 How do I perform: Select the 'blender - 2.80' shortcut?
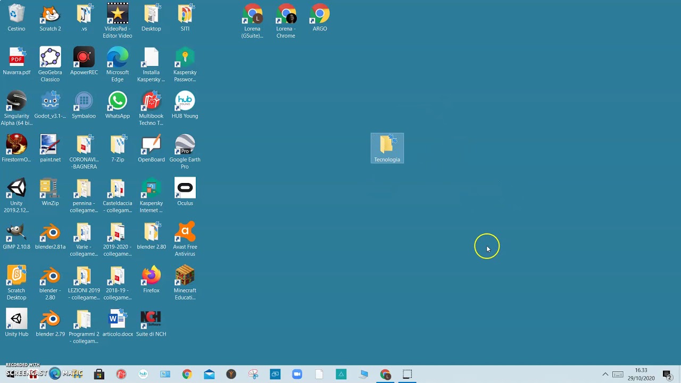tap(50, 283)
